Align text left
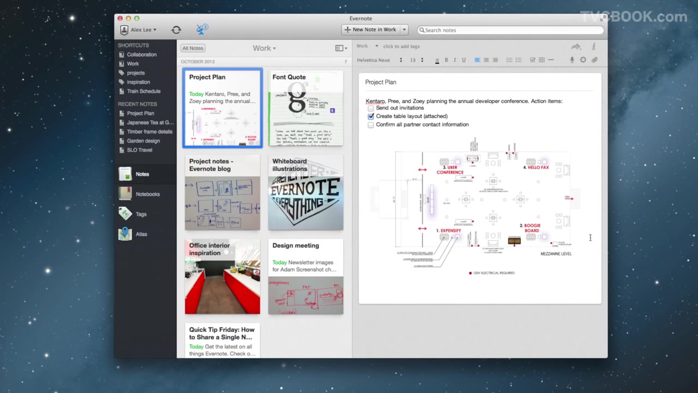698x393 pixels. pos(477,60)
